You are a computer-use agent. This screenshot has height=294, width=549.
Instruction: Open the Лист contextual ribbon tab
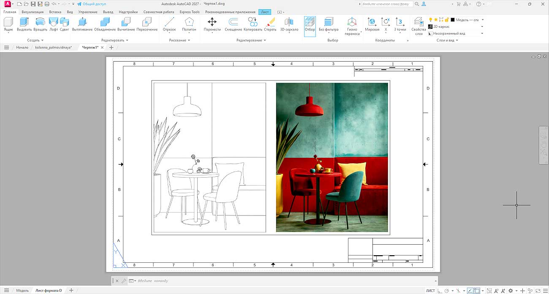pyautogui.click(x=265, y=12)
